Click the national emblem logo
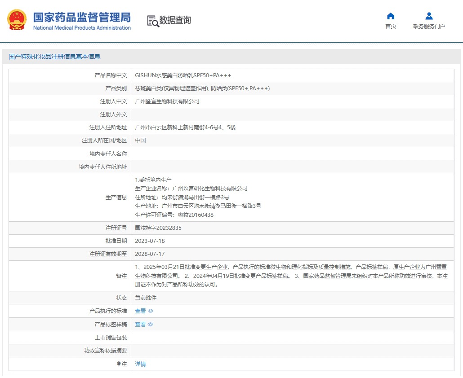 [x=17, y=20]
